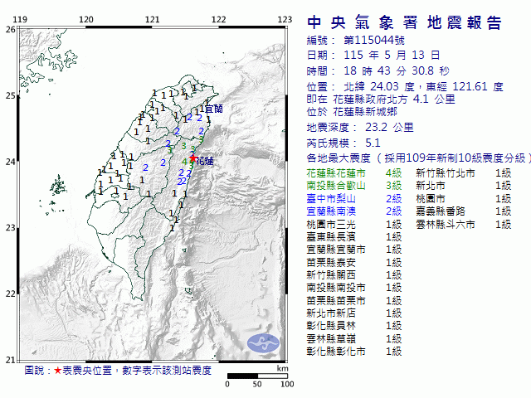Click the 臺中市梨山 2級 row
This screenshot has height=398, width=531.
pyautogui.click(x=354, y=199)
